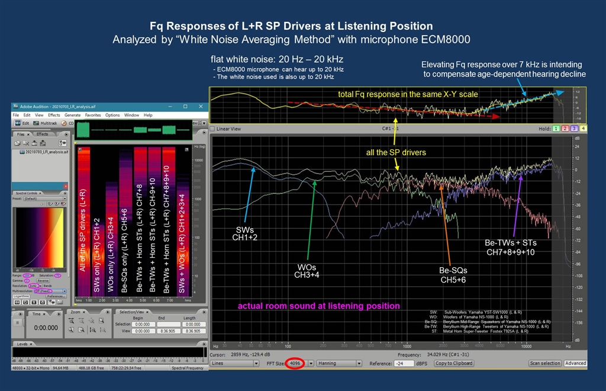Viewport: 606px width, 391px height.
Task: Click the first zoom icon in Zoom panel
Action: click(x=72, y=321)
